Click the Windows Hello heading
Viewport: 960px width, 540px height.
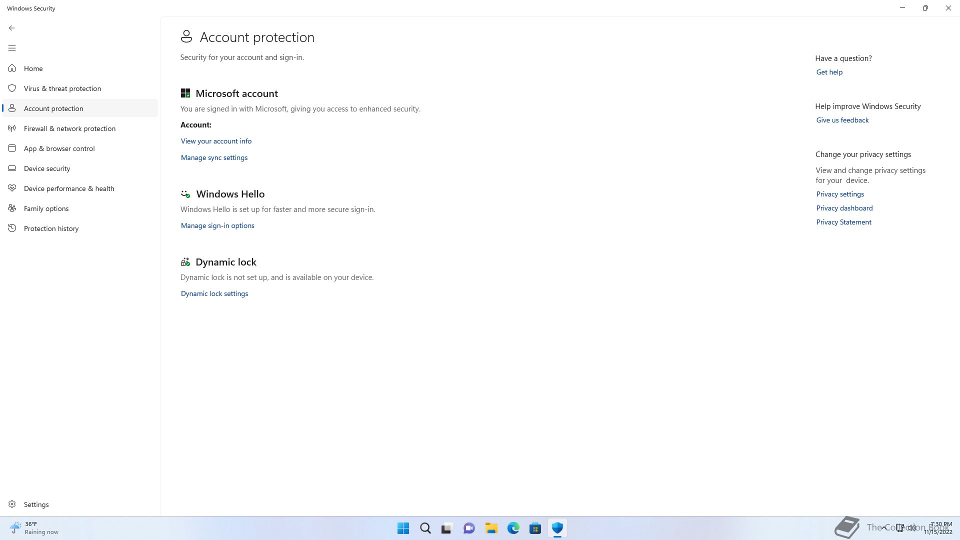(230, 194)
